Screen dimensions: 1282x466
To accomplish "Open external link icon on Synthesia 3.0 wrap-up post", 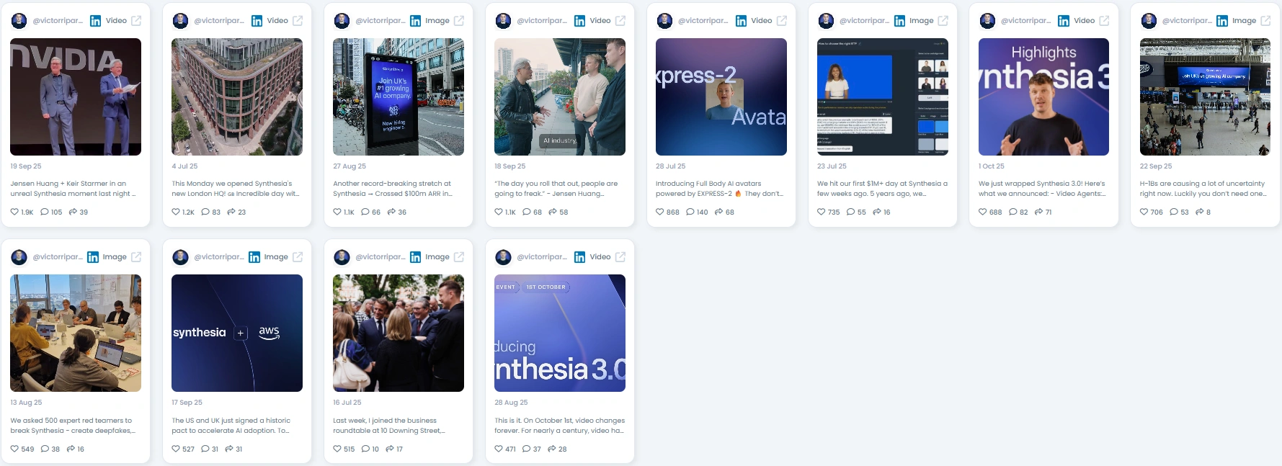I will pyautogui.click(x=1104, y=21).
